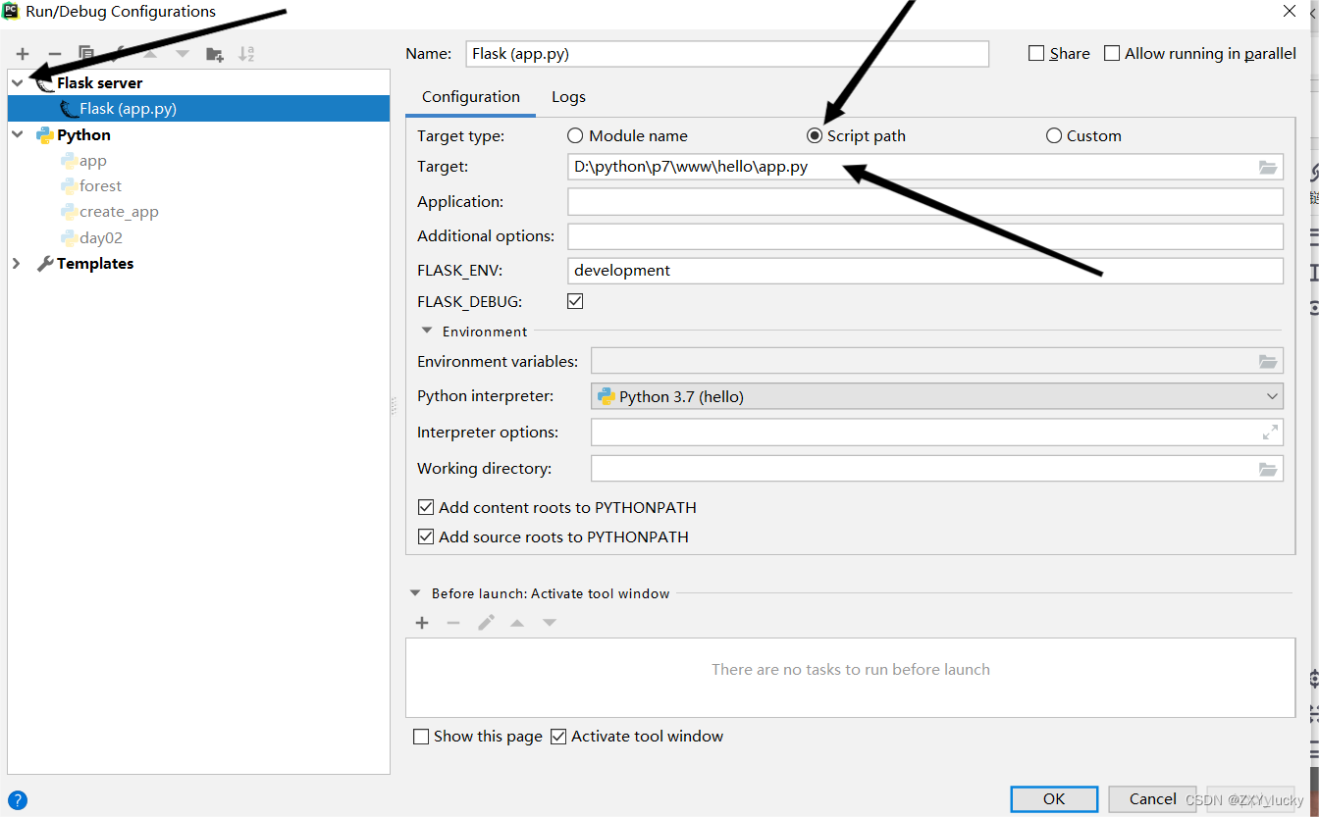Click the Flask icon next to Flask server

(x=45, y=83)
